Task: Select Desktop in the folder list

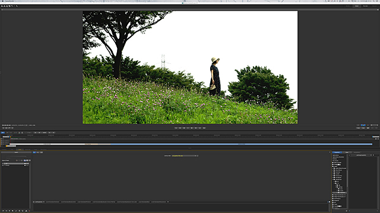Action: [x=335, y=159]
